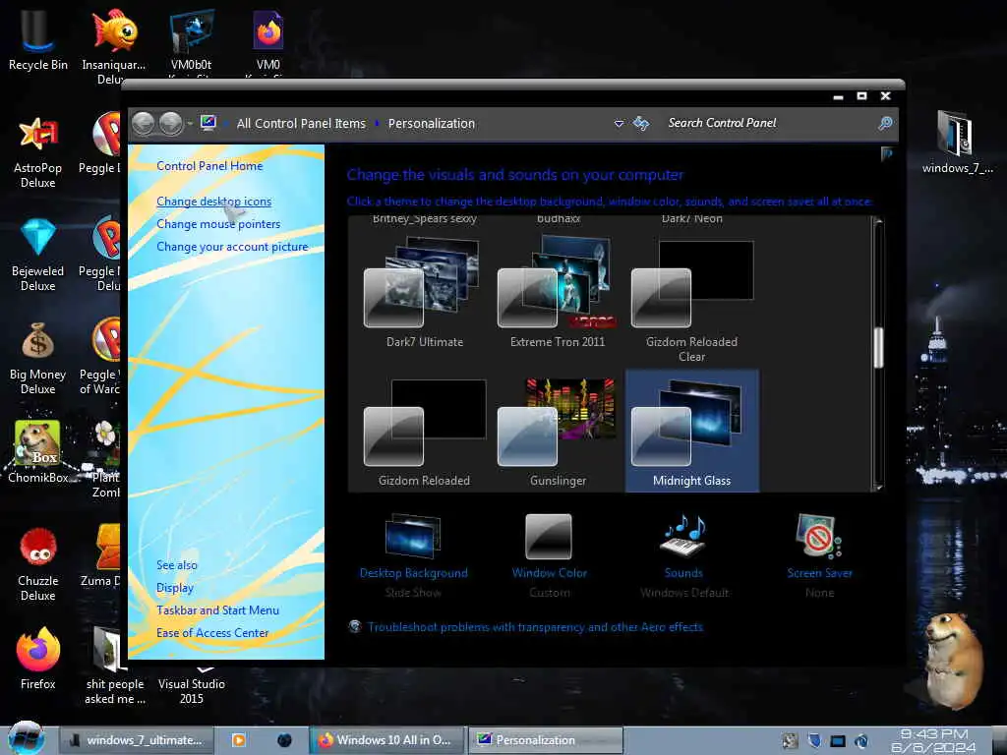The width and height of the screenshot is (1007, 755).
Task: Click the theme list scroll up arrow
Action: pos(878,221)
